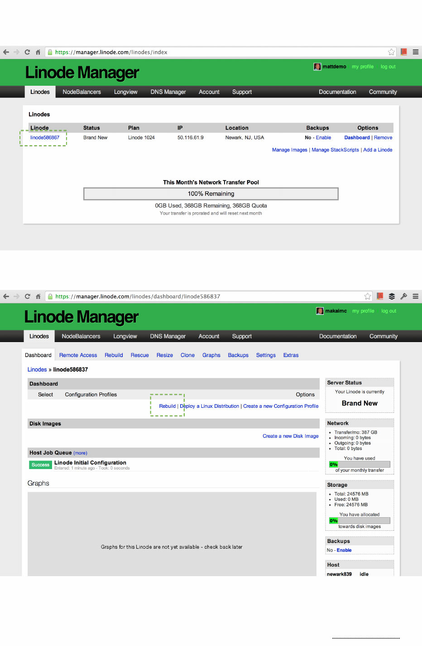Switch to the Backups tab

(x=238, y=355)
